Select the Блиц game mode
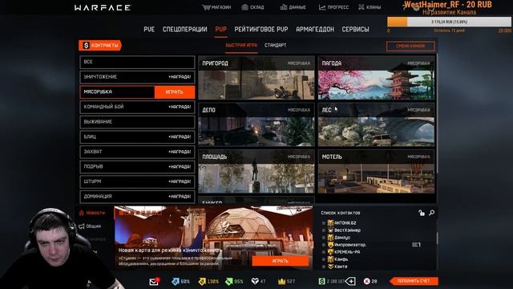 click(137, 137)
